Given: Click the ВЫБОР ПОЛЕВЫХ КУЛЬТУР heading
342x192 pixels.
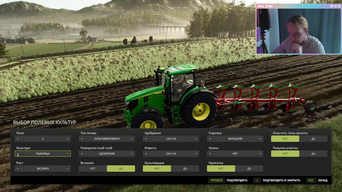Looking at the screenshot, I should (x=45, y=122).
